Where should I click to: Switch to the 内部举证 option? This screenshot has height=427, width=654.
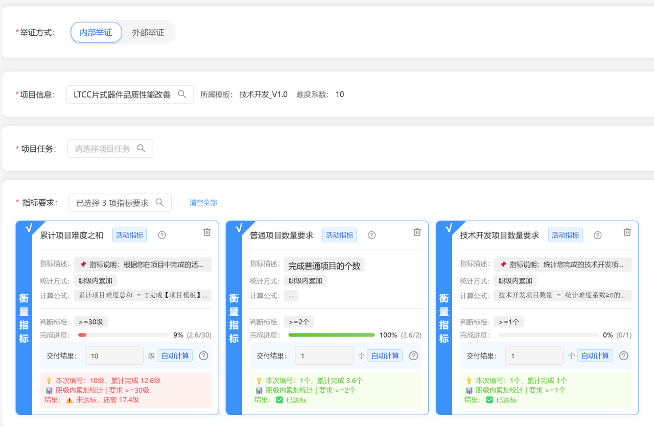pos(96,32)
